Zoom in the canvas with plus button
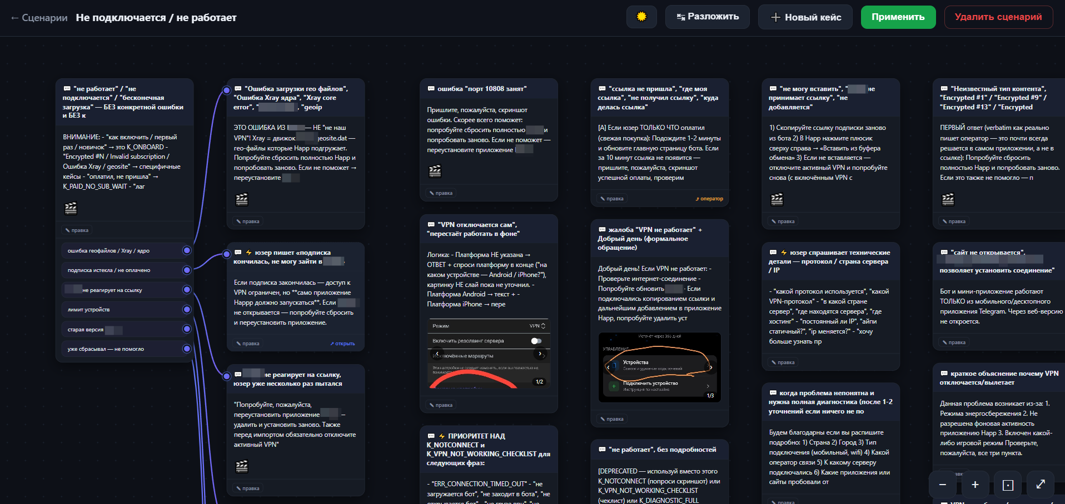Viewport: 1065px width, 504px height. (x=975, y=485)
